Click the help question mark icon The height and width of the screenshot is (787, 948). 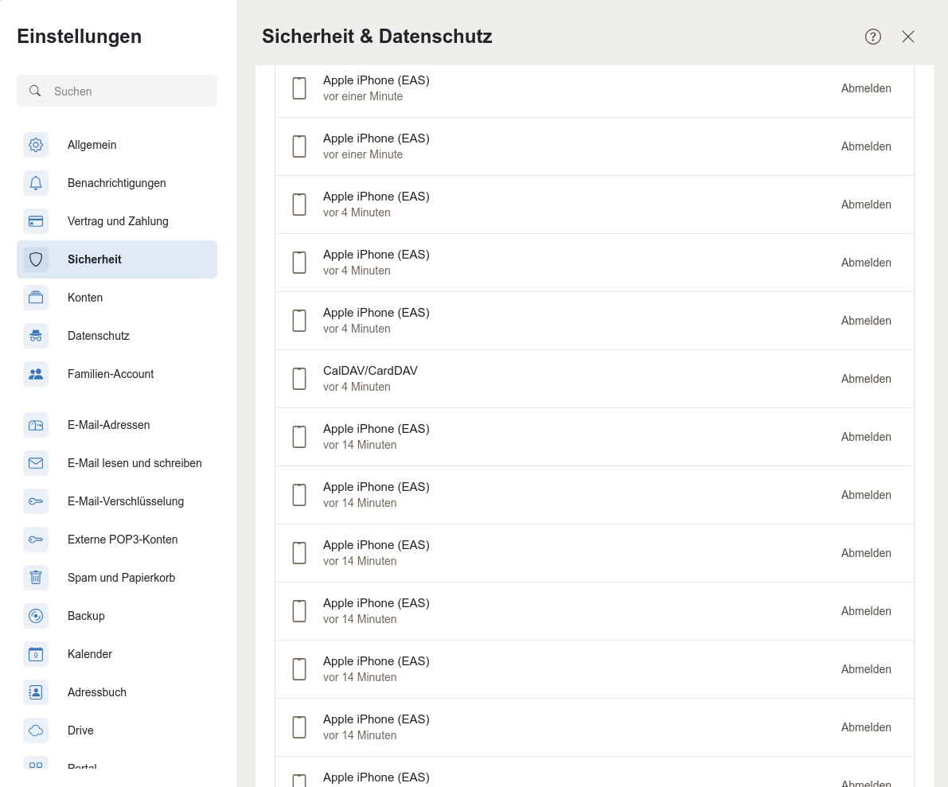click(873, 37)
